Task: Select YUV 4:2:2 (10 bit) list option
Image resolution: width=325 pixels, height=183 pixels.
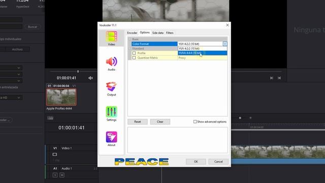Action: click(x=203, y=49)
